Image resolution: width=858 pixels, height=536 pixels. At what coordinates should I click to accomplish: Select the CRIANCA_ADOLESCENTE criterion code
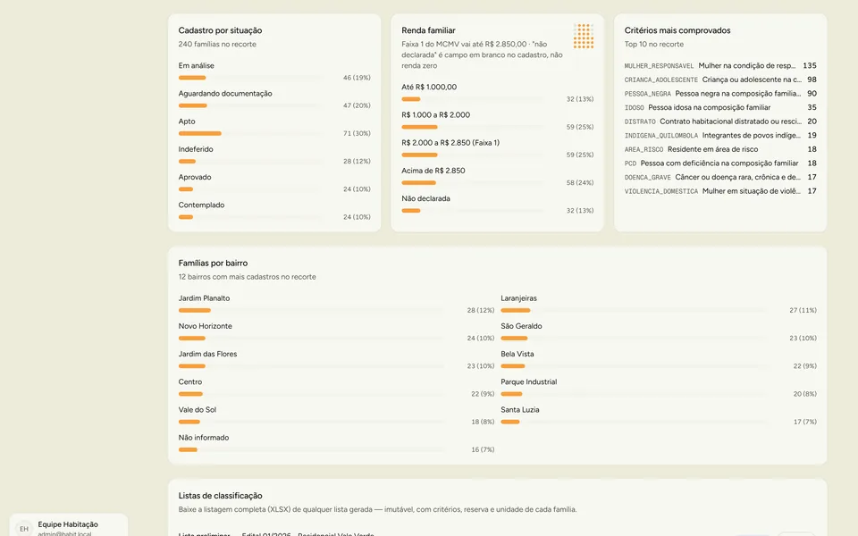click(661, 80)
